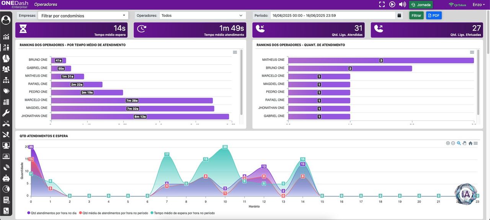Select the magnifier selection zoom tool
The width and height of the screenshot is (490, 220).
tap(459, 143)
